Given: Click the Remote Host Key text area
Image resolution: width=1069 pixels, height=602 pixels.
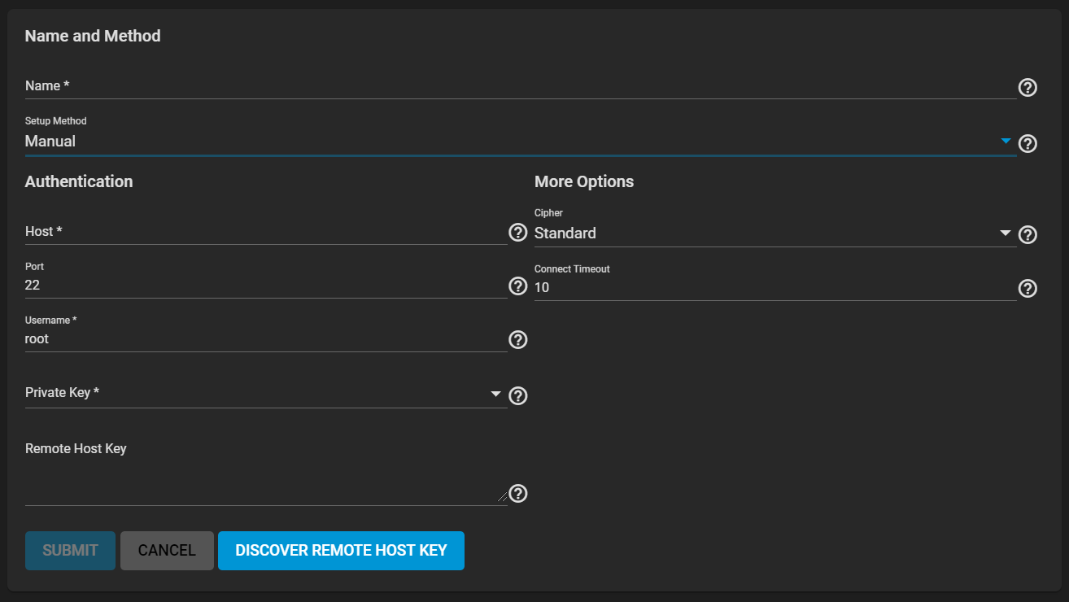Looking at the screenshot, I should tap(266, 485).
